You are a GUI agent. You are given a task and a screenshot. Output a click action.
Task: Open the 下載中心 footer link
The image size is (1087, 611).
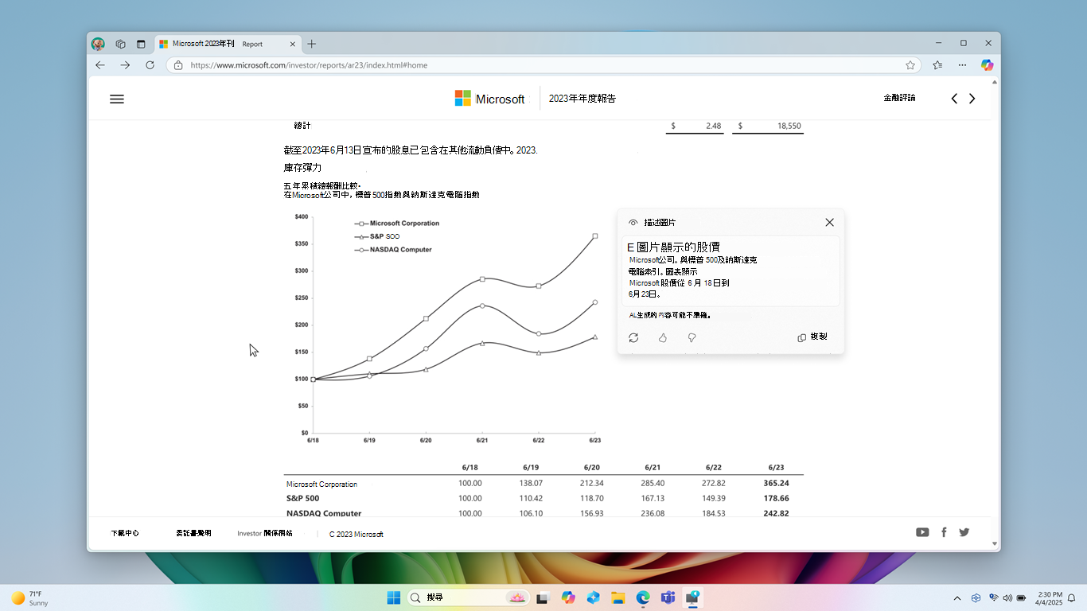(x=125, y=533)
